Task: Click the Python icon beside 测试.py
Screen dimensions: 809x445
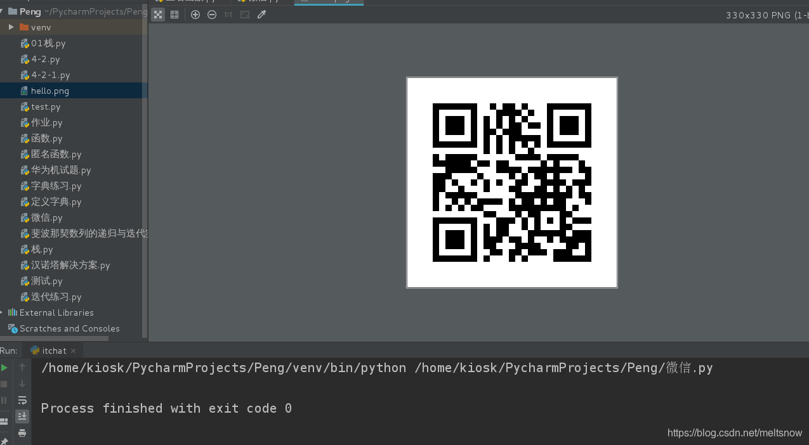Action: pyautogui.click(x=25, y=281)
